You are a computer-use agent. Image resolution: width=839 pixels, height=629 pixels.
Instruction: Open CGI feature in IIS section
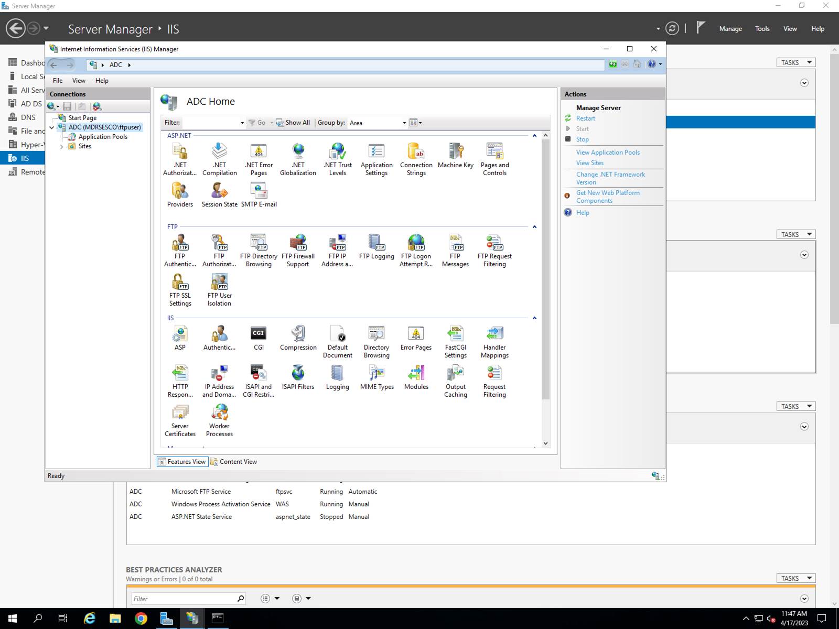(259, 338)
